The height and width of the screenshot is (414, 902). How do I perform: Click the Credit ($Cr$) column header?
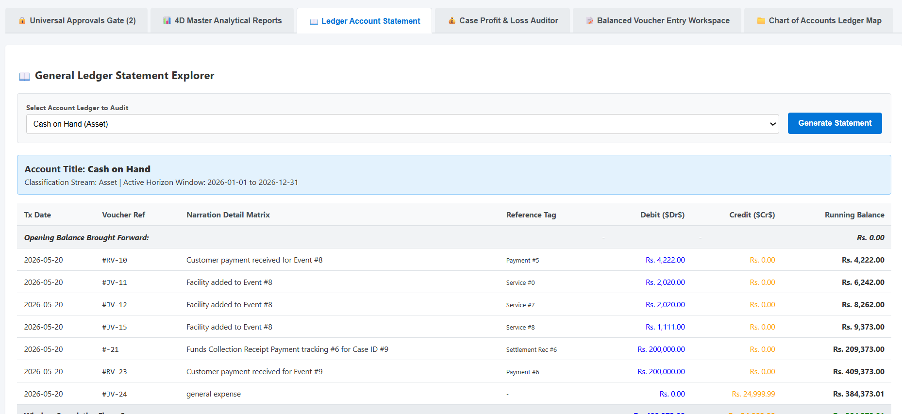(752, 215)
